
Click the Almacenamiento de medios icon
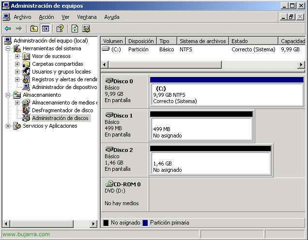(x=26, y=103)
